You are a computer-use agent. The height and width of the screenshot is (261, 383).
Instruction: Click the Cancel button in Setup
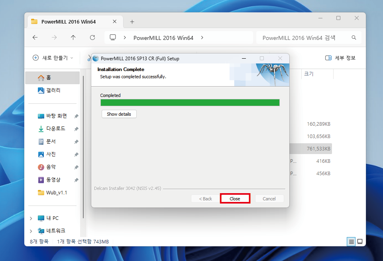[x=269, y=199]
